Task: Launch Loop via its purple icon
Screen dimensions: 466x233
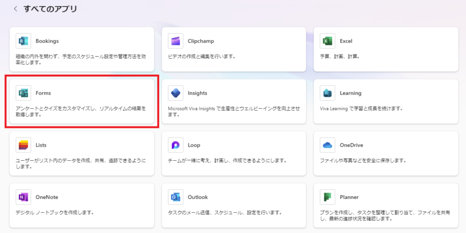Action: tap(175, 145)
